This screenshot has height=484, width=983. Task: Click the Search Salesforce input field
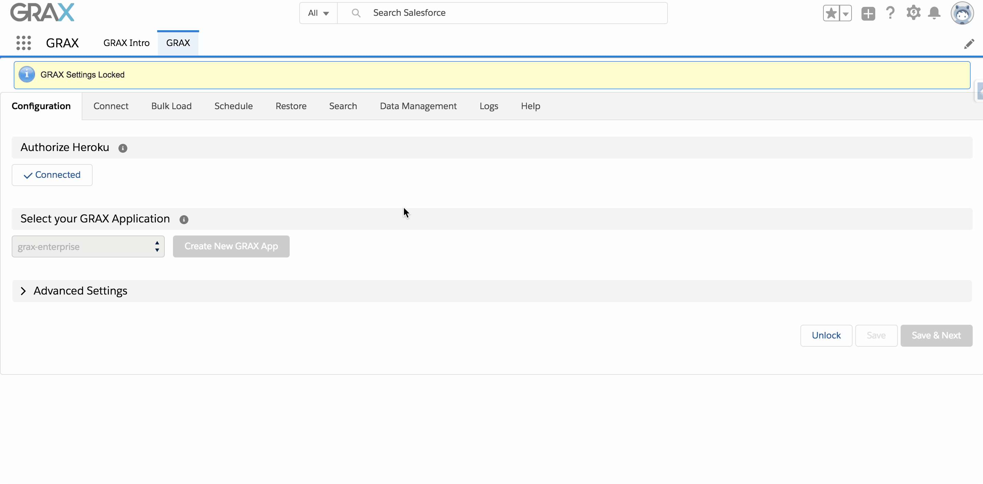[502, 13]
